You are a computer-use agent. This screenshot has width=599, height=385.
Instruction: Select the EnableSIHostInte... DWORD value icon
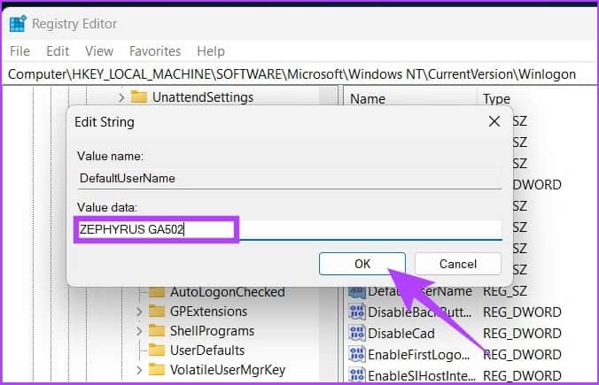pyautogui.click(x=357, y=375)
